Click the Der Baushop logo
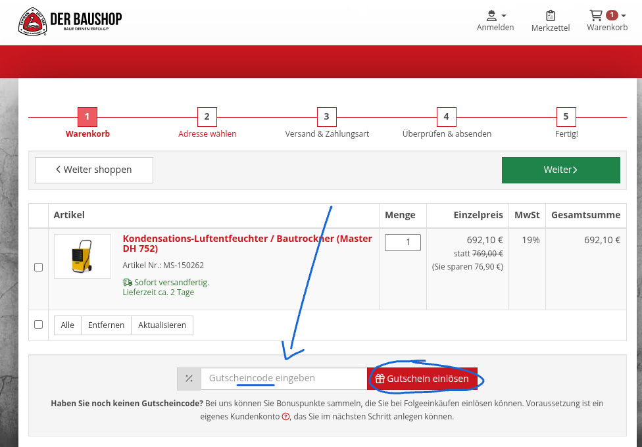 [70, 21]
